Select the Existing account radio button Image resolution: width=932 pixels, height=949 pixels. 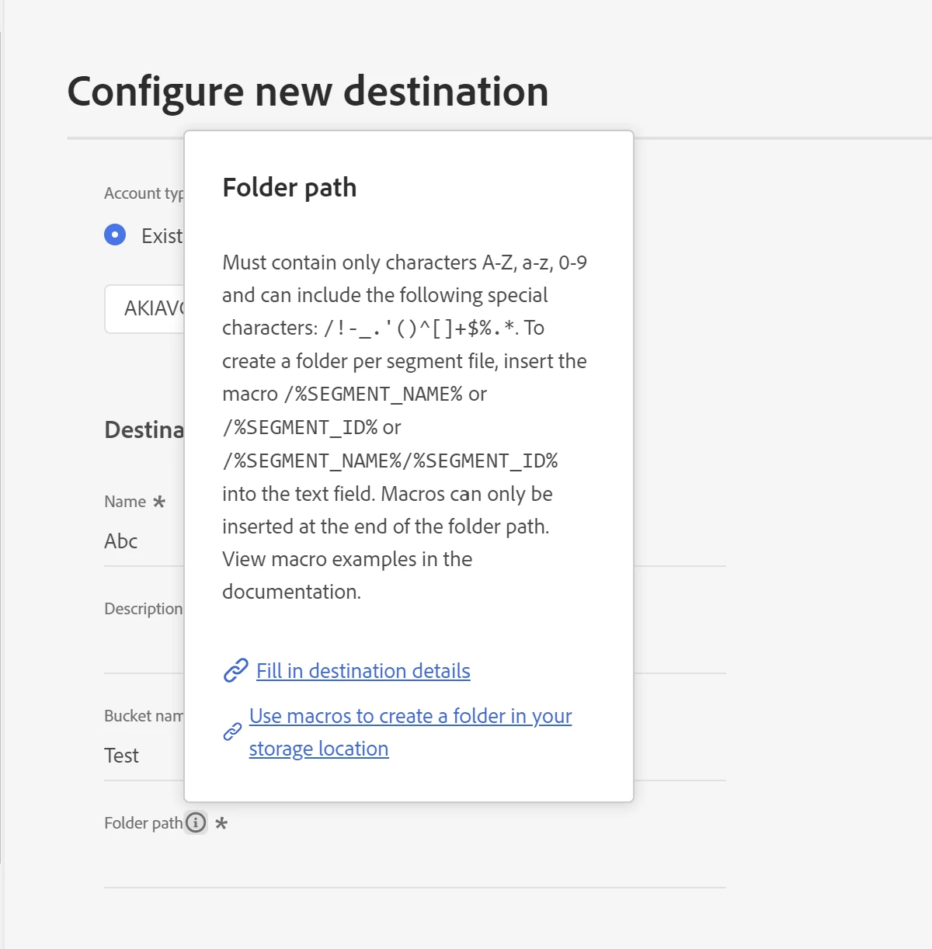point(115,235)
